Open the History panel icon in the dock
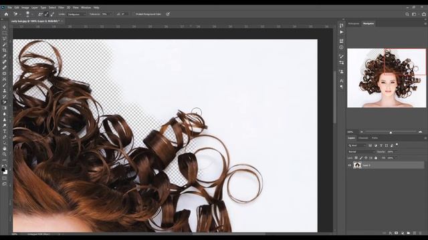Viewport: 428px width, 240px height. pyautogui.click(x=341, y=25)
